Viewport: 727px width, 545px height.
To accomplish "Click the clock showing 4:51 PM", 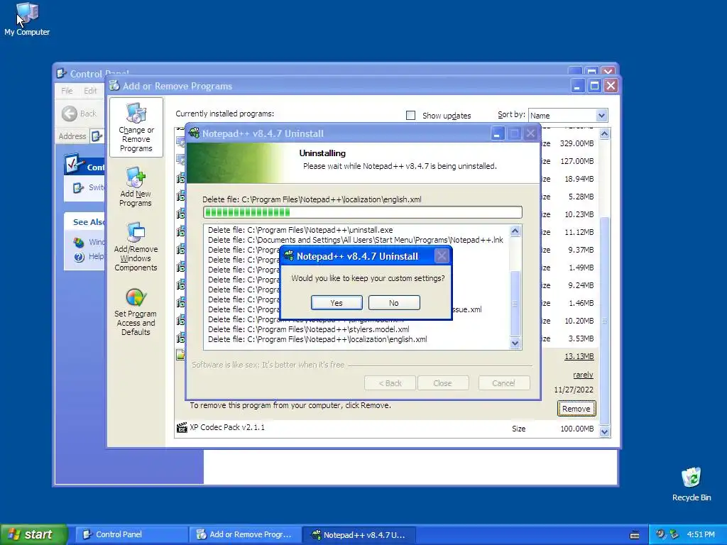I will 701,534.
